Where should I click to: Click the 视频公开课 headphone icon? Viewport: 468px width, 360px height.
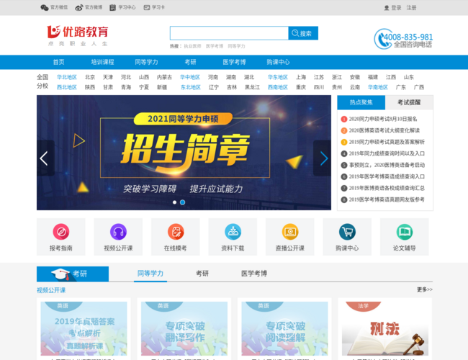click(118, 233)
